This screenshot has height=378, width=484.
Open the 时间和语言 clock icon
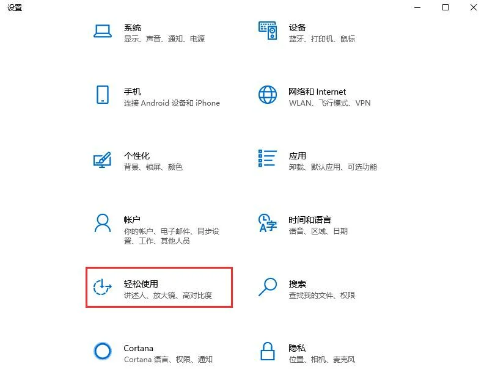267,223
